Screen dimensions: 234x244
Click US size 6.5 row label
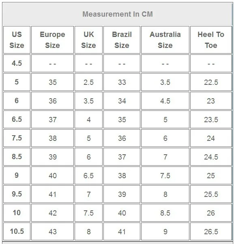point(17,119)
